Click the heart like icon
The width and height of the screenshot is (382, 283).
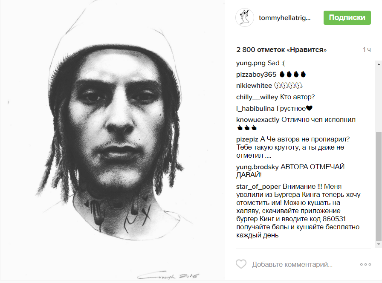[241, 264]
